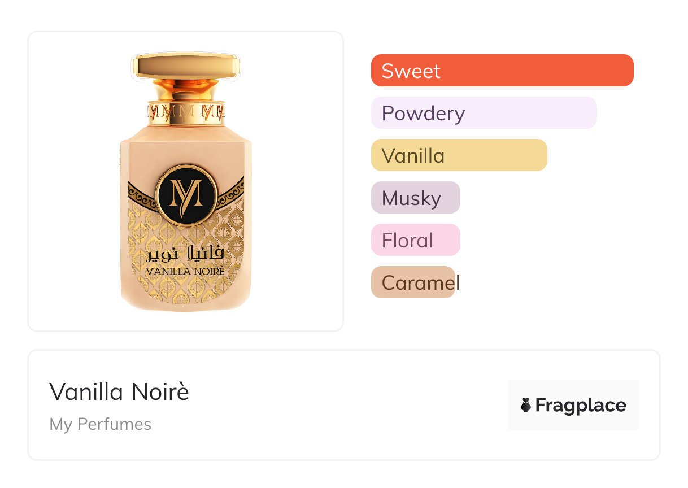
Task: Choose the Vanilla accord bar
Action: coord(459,155)
